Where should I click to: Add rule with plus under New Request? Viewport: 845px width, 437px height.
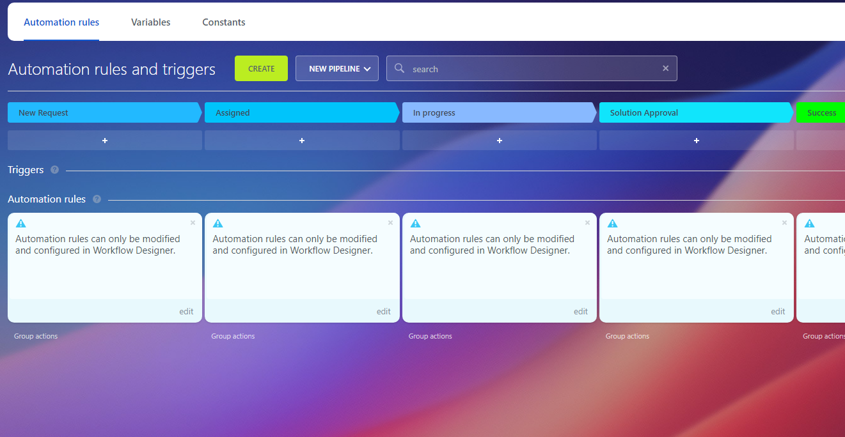[105, 141]
